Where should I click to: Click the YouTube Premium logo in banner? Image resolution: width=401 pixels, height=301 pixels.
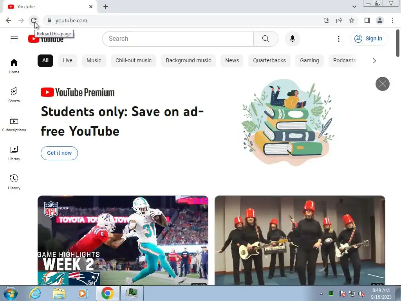78,92
